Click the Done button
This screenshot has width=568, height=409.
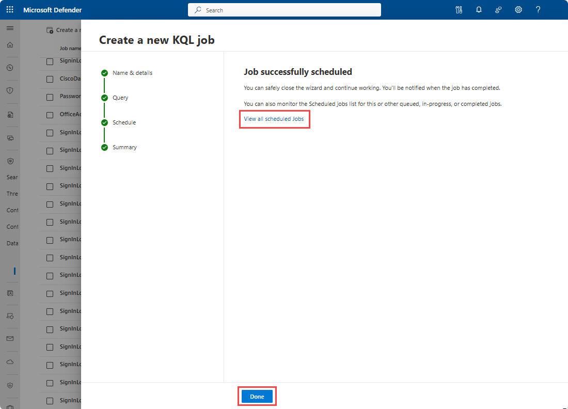[x=257, y=396]
